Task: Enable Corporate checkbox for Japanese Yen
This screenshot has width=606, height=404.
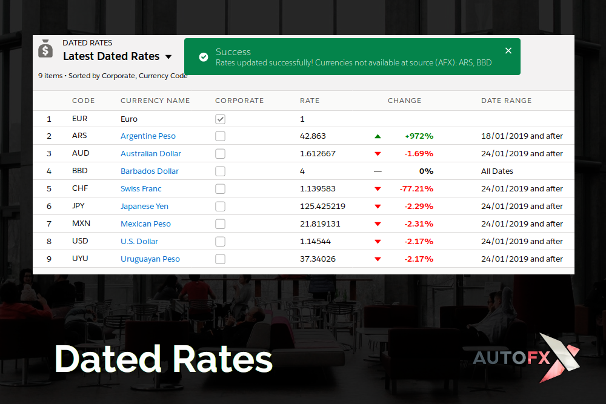Action: point(220,207)
